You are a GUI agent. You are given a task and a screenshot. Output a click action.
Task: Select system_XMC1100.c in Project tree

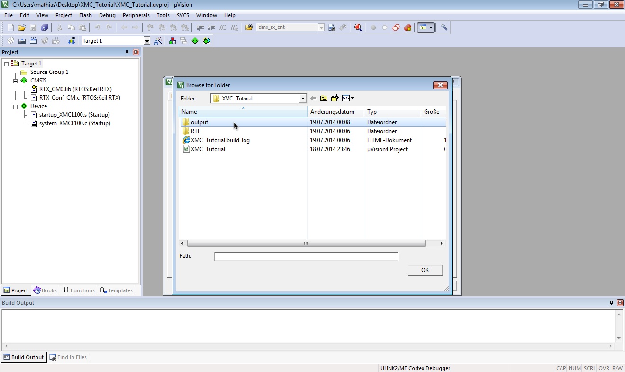coord(74,123)
